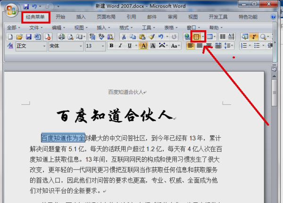
Task: Apply Bullets list icon
Action: (257, 46)
